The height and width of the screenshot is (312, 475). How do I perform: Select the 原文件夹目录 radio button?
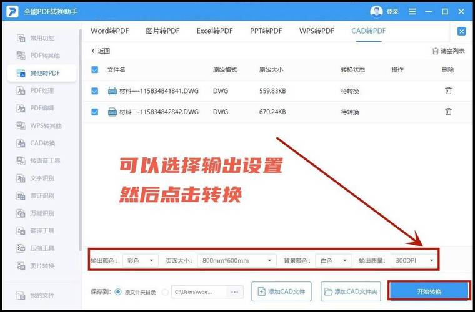(x=119, y=292)
